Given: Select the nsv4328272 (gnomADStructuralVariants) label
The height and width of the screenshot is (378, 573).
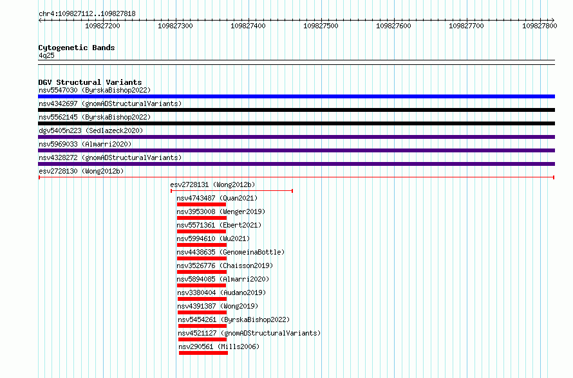Looking at the screenshot, I should pos(110,157).
